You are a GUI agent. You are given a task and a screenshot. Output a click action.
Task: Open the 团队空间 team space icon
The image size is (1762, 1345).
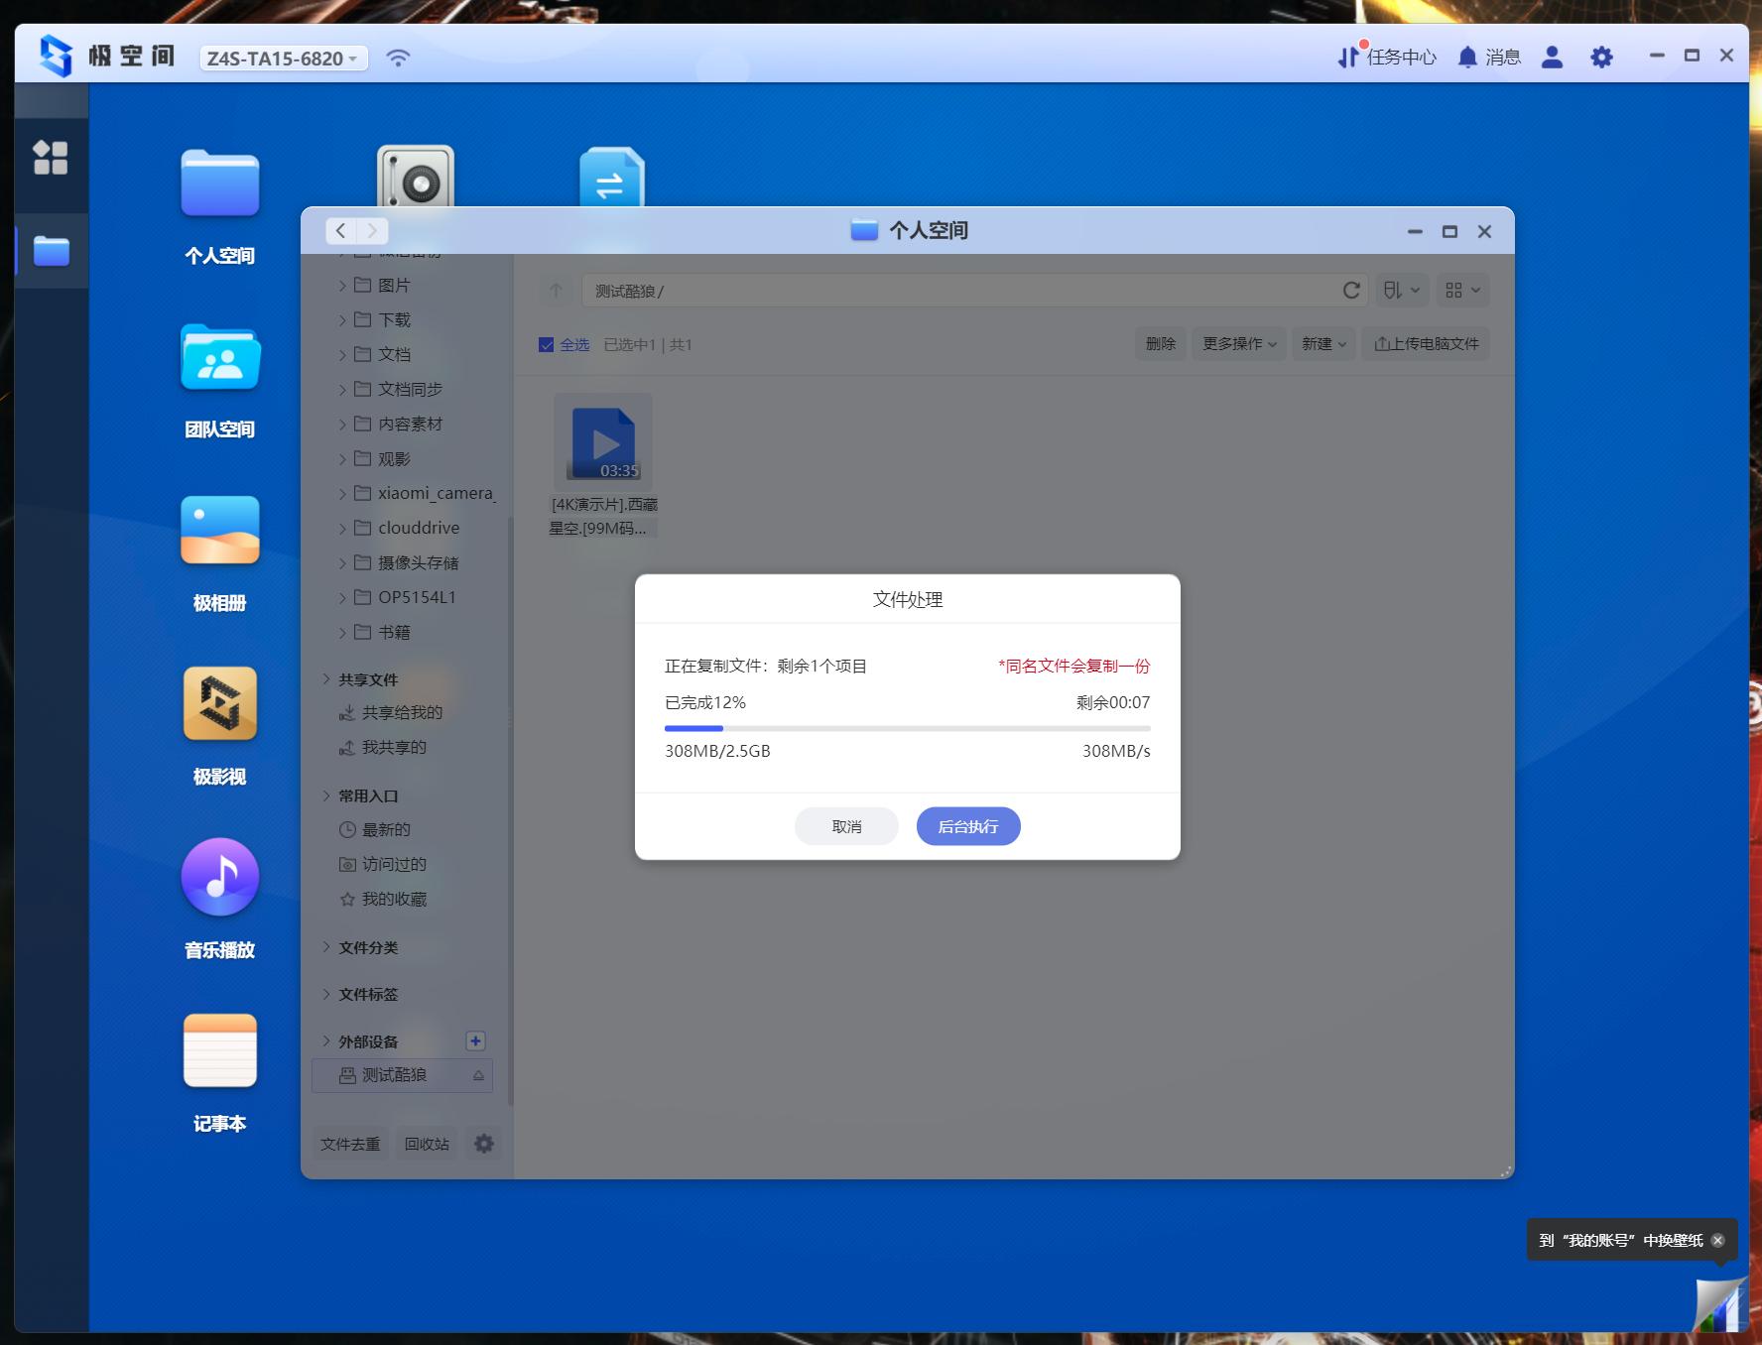219,358
